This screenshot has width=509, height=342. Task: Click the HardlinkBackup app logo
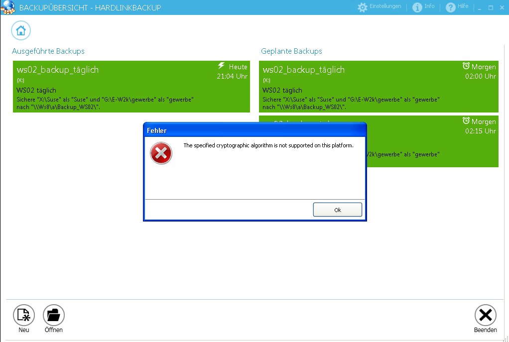coord(7,7)
